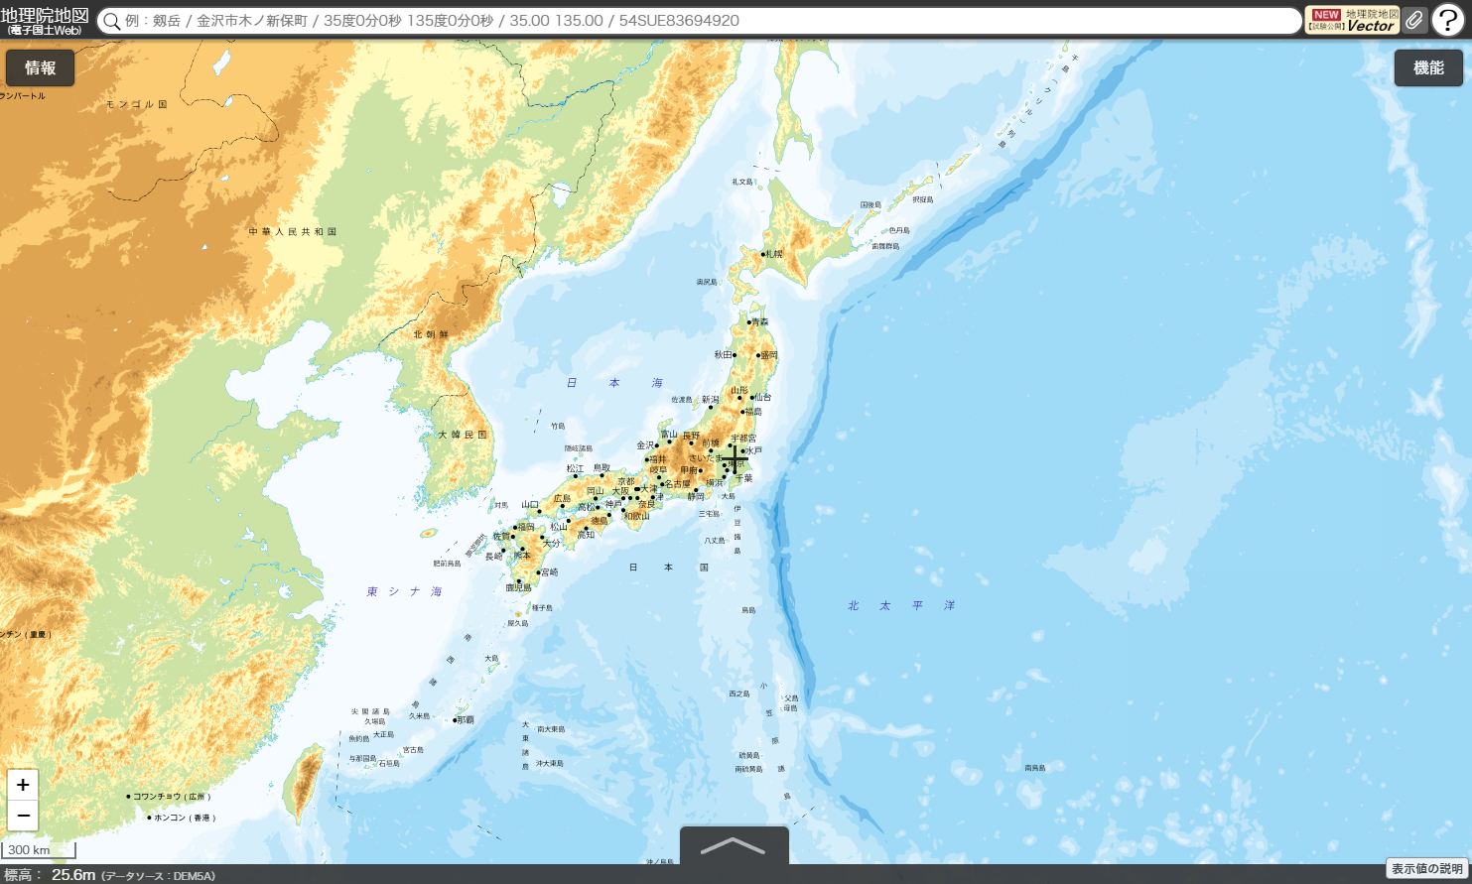1472x884 pixels.
Task: Open the 地理院地図 Vector banner
Action: tap(1353, 21)
